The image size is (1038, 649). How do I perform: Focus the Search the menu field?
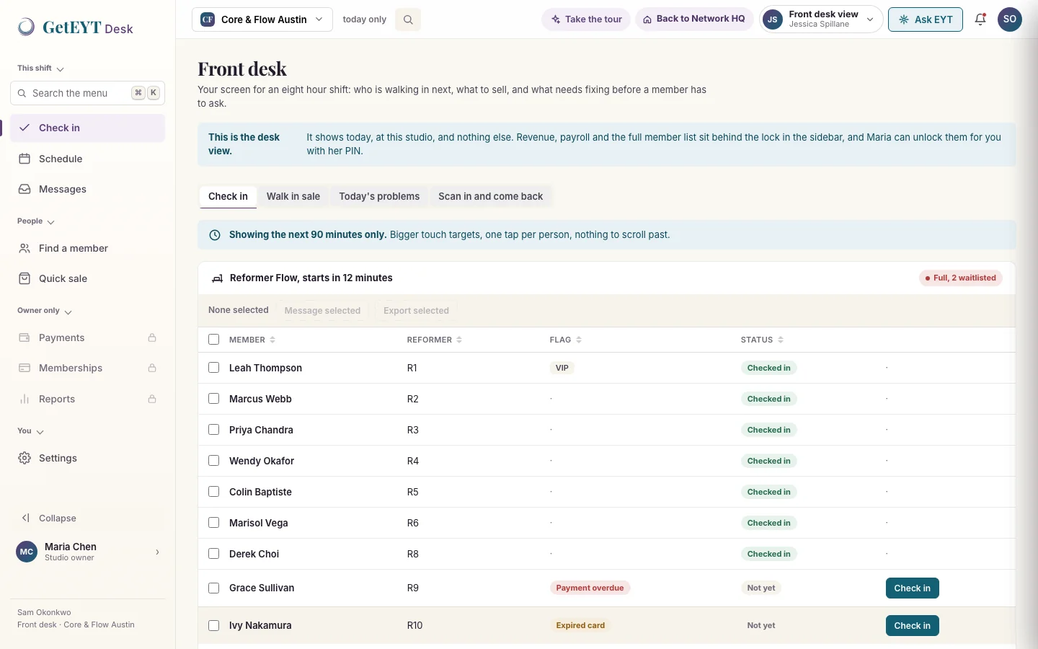tap(87, 93)
